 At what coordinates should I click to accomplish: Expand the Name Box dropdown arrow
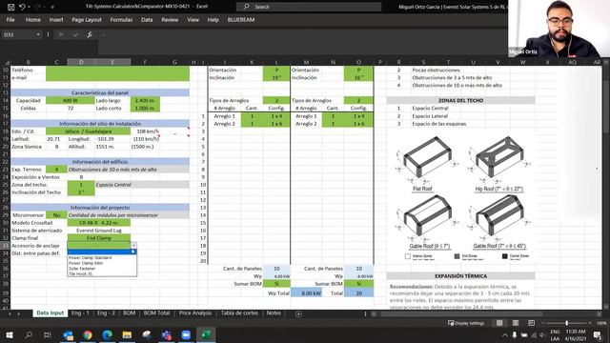(38, 34)
